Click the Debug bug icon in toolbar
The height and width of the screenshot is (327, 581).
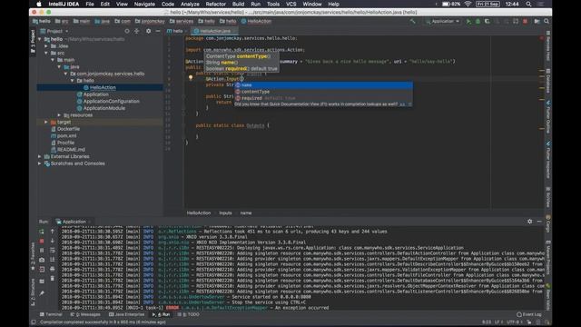coord(478,22)
